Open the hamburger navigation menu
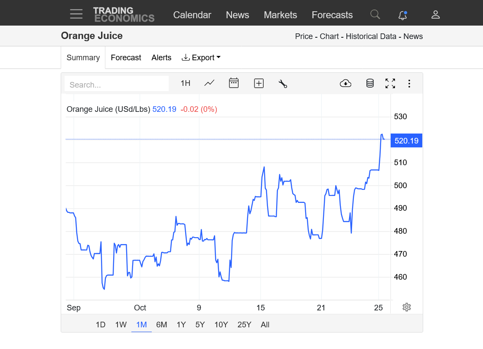 [76, 14]
